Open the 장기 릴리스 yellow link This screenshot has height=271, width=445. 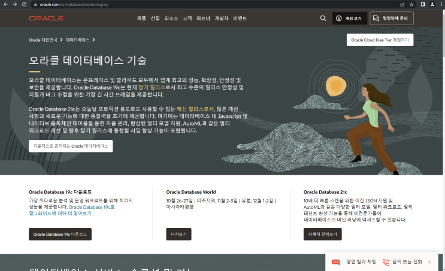click(x=152, y=87)
